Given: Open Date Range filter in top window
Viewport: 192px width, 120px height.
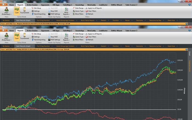Looking at the screenshot, I should coord(79,8).
